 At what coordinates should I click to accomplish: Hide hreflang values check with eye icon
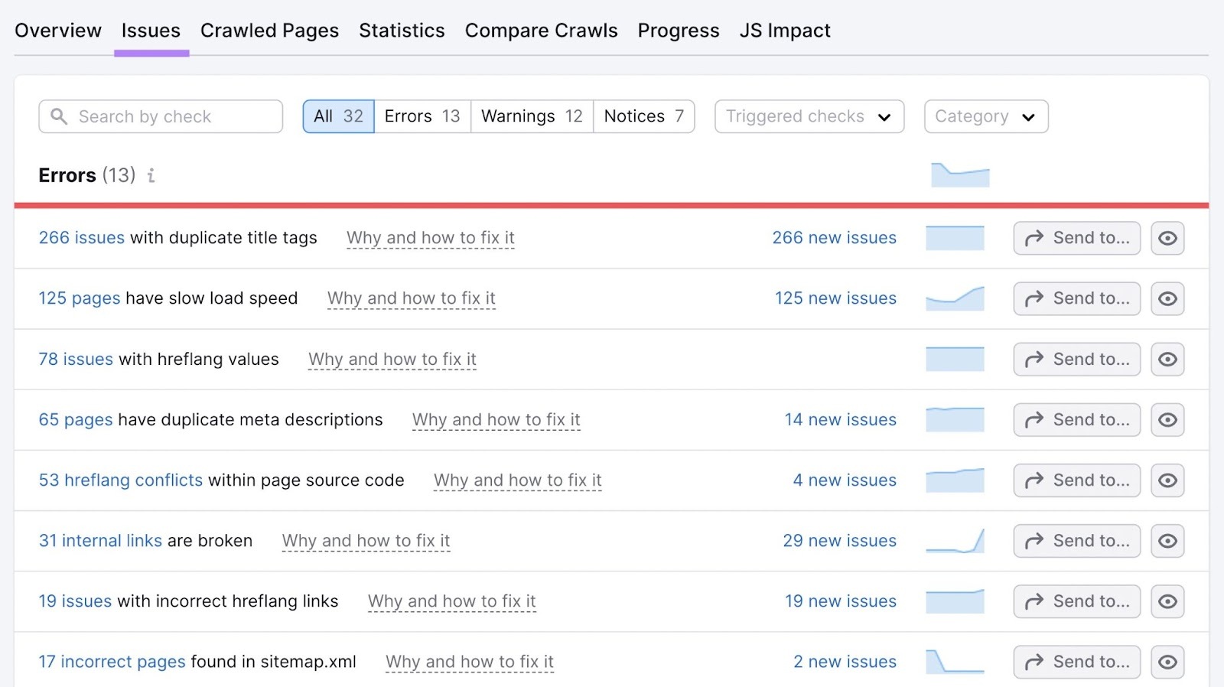[x=1167, y=360]
